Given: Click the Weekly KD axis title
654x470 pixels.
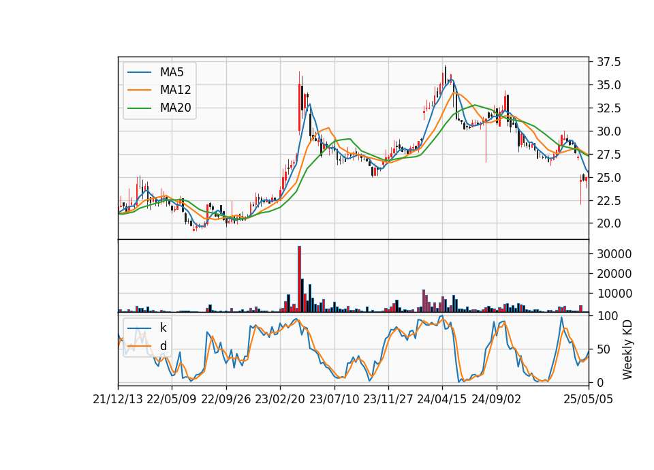Looking at the screenshot, I should [627, 349].
